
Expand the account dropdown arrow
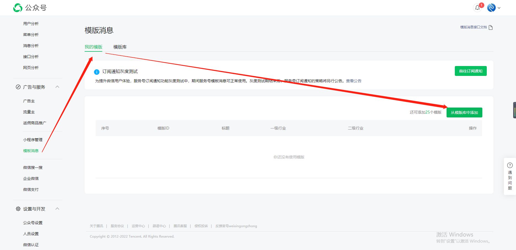click(x=499, y=7)
